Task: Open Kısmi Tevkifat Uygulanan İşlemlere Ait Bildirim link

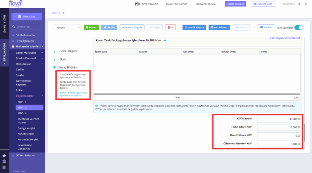Action: 73,94
